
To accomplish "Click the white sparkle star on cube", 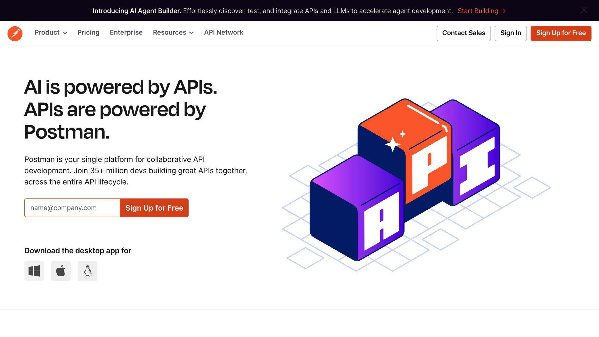I will click(393, 144).
